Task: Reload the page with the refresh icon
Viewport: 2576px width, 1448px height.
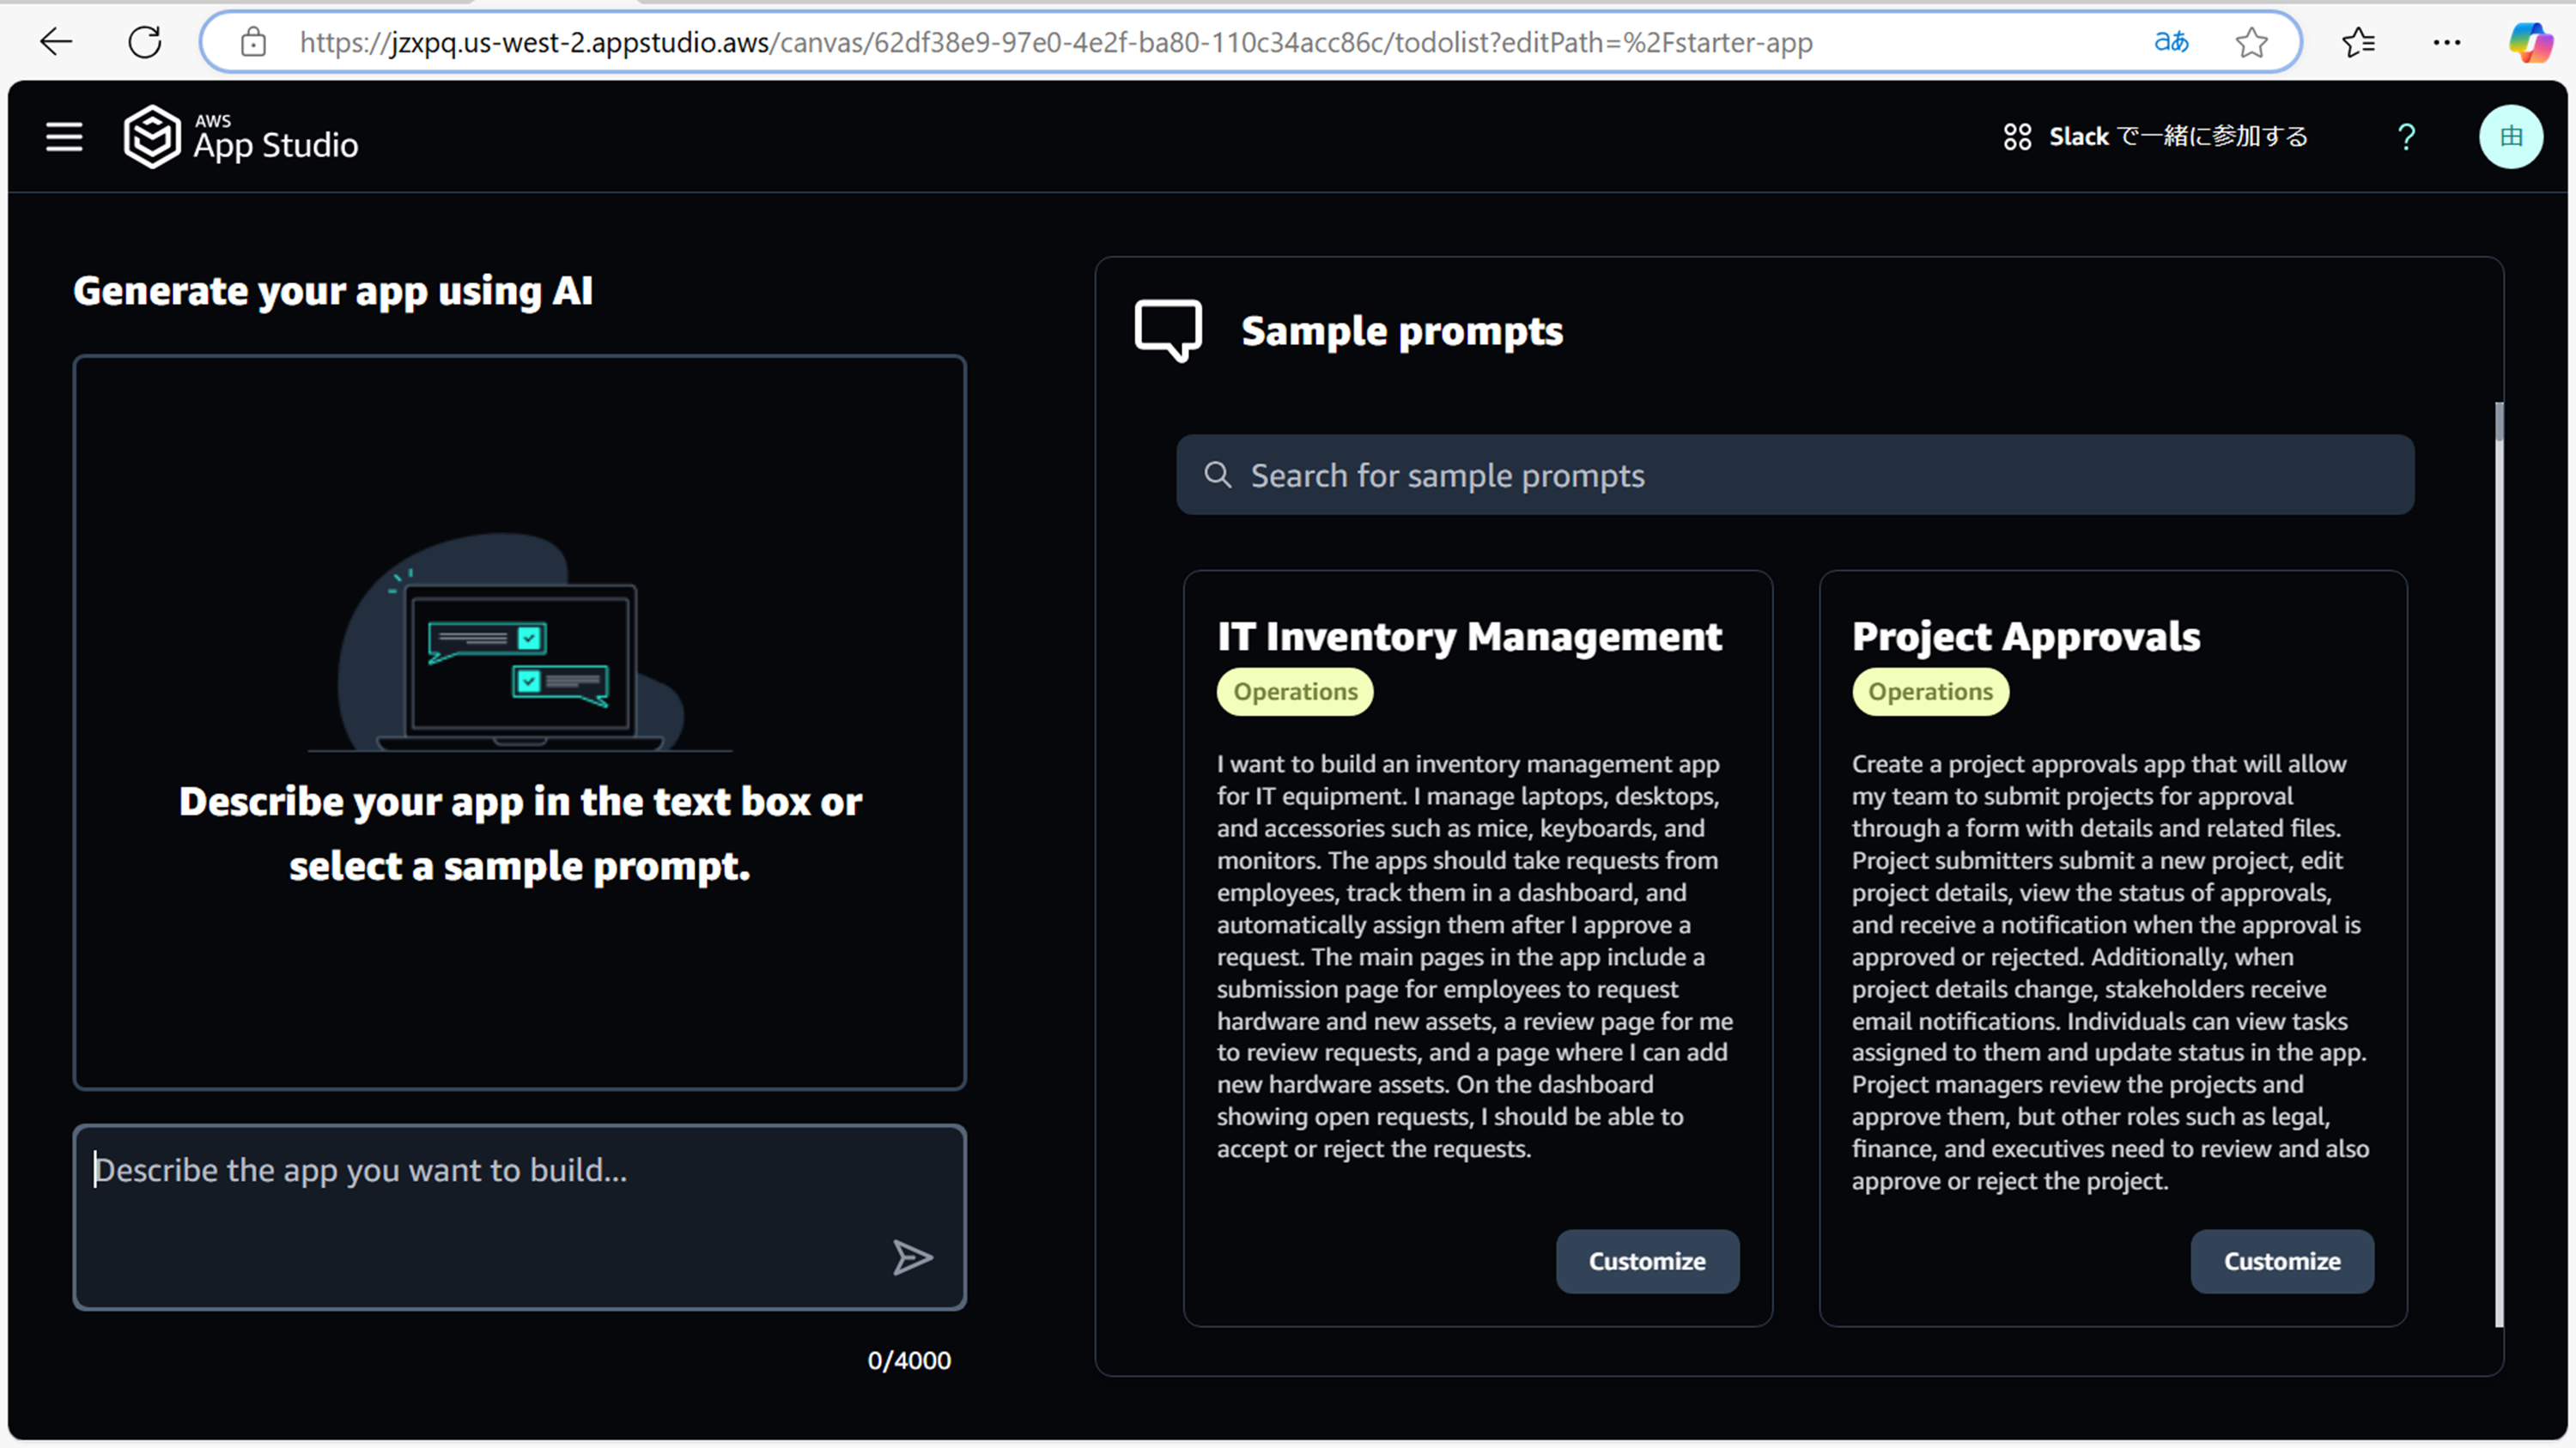Action: [x=145, y=42]
